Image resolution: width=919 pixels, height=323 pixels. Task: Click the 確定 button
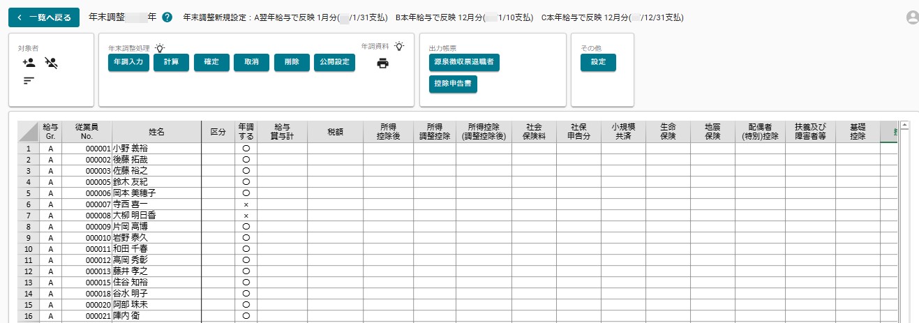tap(211, 63)
